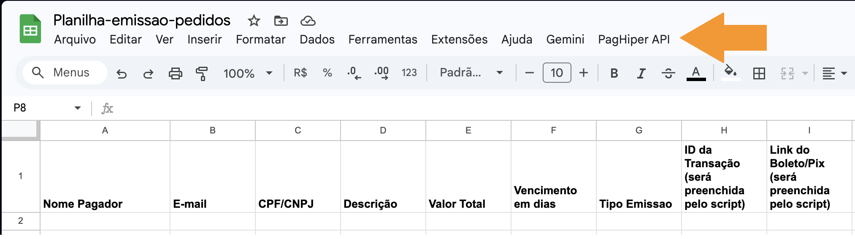This screenshot has height=239, width=855.
Task: Open the Padrã... font dropdown
Action: click(471, 73)
